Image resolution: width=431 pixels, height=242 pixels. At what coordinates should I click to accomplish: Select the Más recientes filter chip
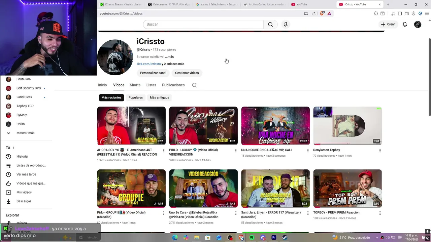pos(111,97)
